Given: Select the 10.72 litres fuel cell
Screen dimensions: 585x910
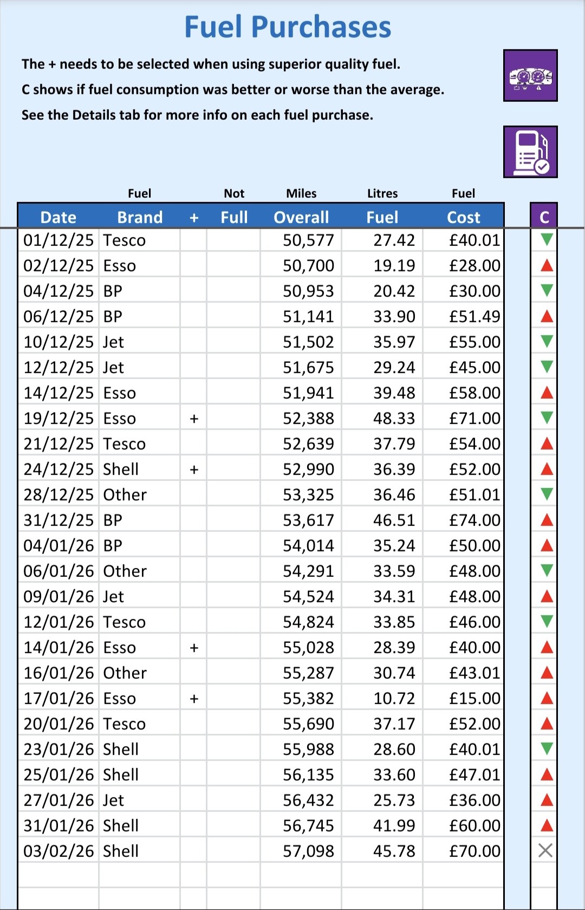Looking at the screenshot, I should coord(382,699).
